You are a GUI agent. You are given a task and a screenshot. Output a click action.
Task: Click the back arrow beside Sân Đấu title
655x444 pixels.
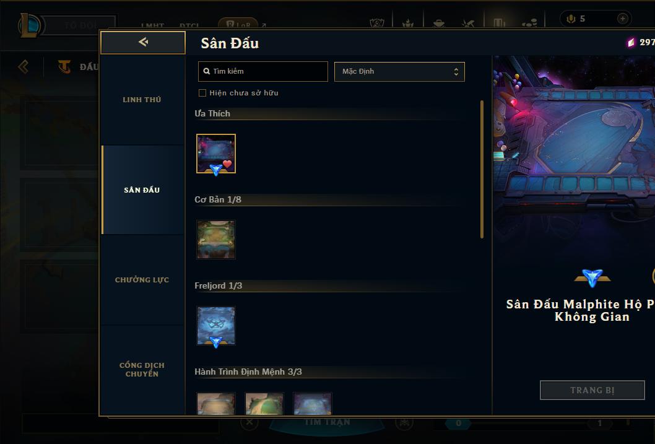(x=143, y=41)
